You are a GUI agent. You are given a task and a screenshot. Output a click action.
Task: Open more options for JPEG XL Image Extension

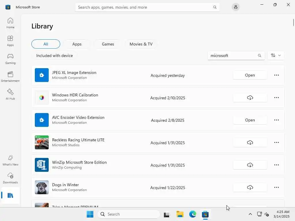coord(276,75)
